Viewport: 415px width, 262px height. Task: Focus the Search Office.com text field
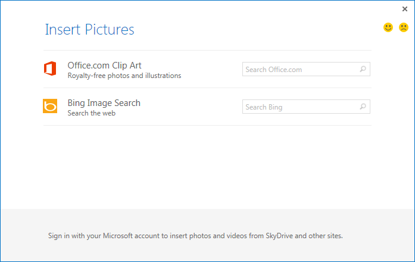click(306, 69)
